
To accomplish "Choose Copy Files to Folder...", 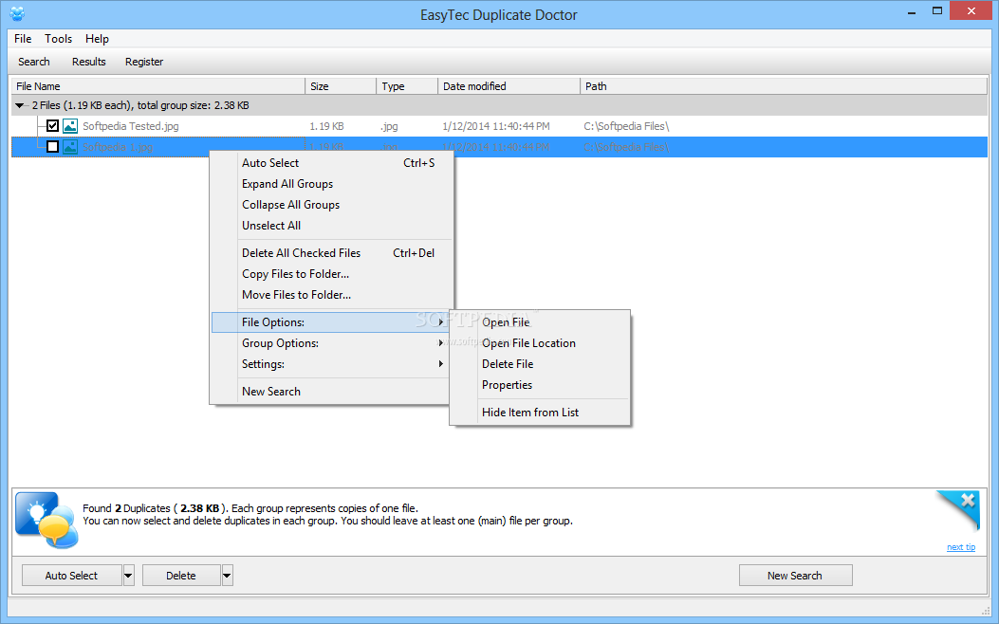I will (x=331, y=274).
